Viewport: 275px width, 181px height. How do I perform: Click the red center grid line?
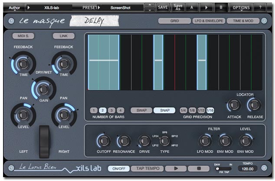pyautogui.click(x=175, y=63)
